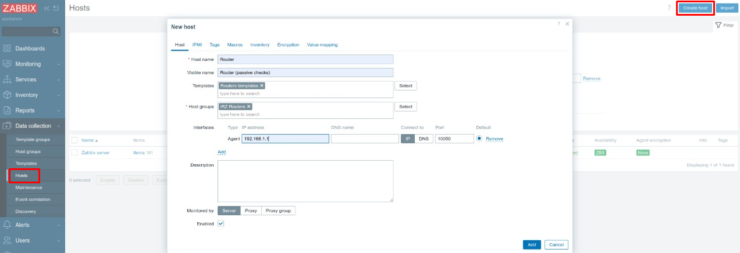
Task: Open Maintenance in sidebar
Action: tap(29, 187)
